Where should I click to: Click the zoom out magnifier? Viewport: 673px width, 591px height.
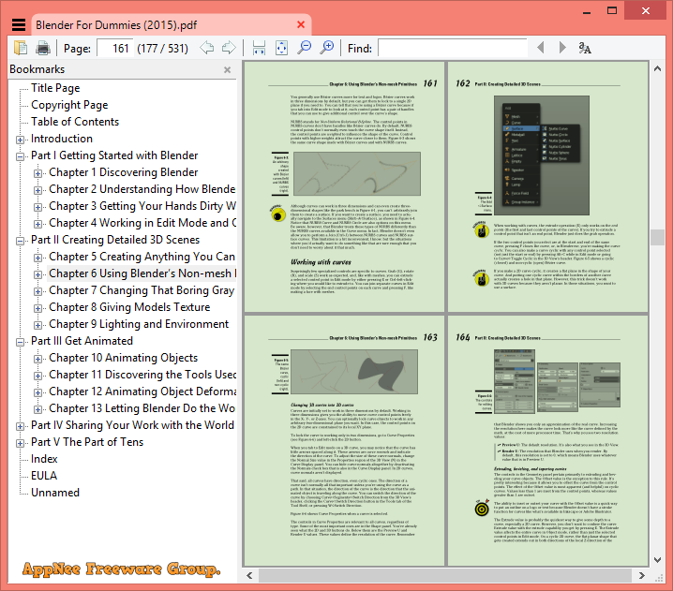click(305, 48)
